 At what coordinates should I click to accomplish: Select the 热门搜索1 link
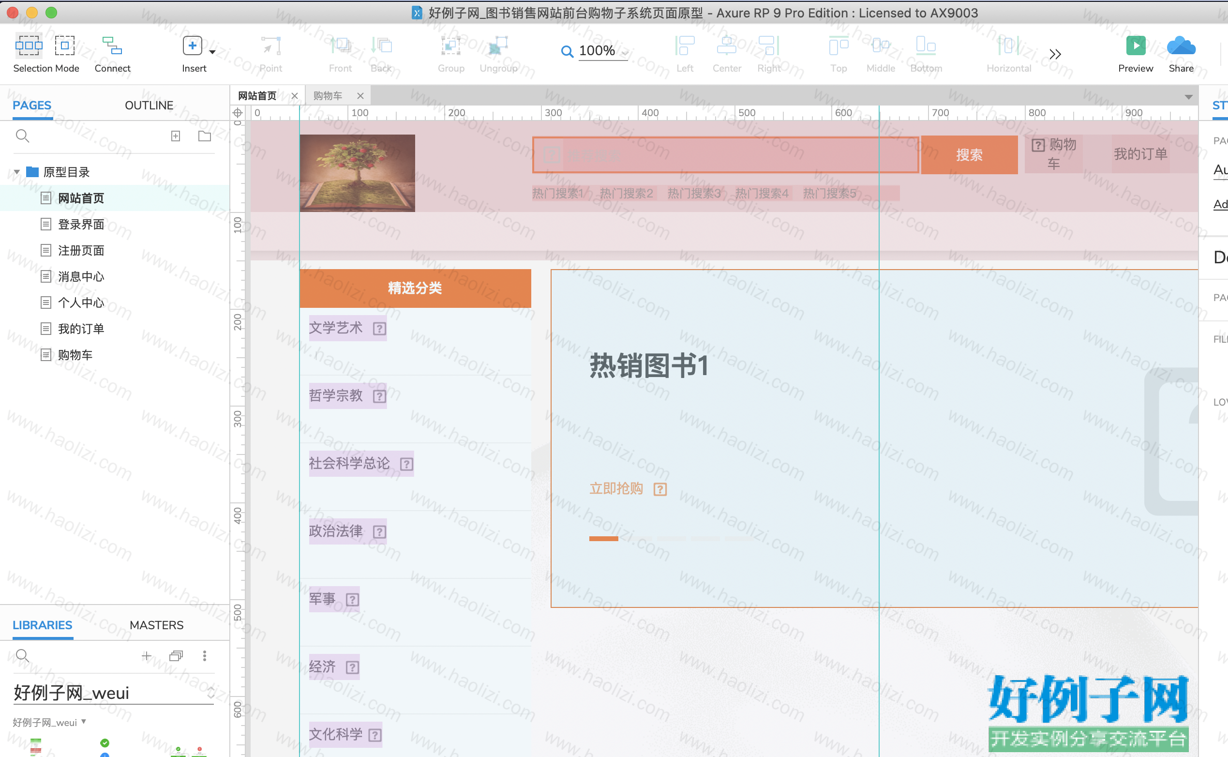558,193
